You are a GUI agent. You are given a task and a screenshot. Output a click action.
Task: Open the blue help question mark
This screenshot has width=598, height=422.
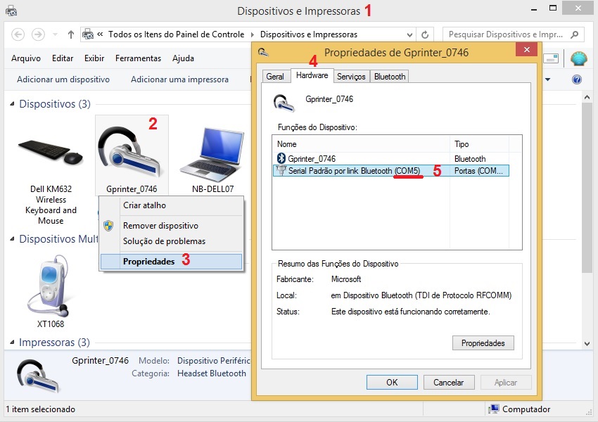click(x=577, y=79)
